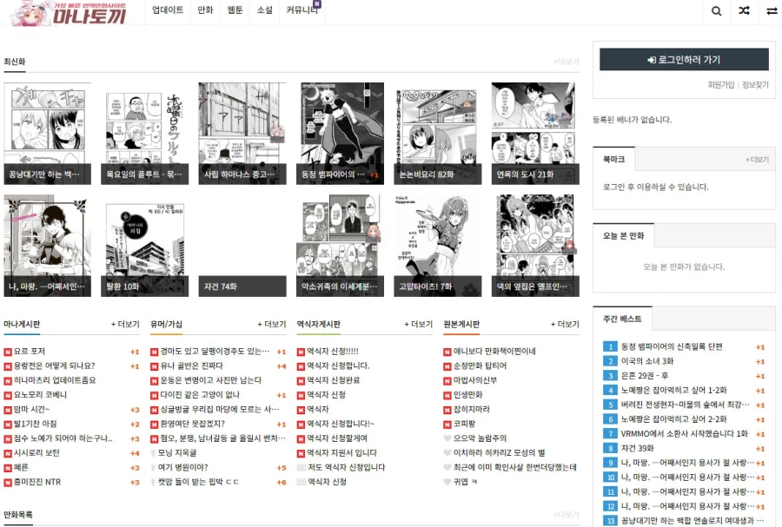Open the 웹툰 menu
782x527 pixels.
[x=235, y=10]
